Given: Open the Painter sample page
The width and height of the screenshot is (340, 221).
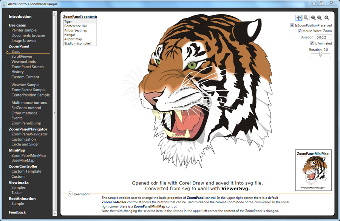Looking at the screenshot, I should (24, 30).
